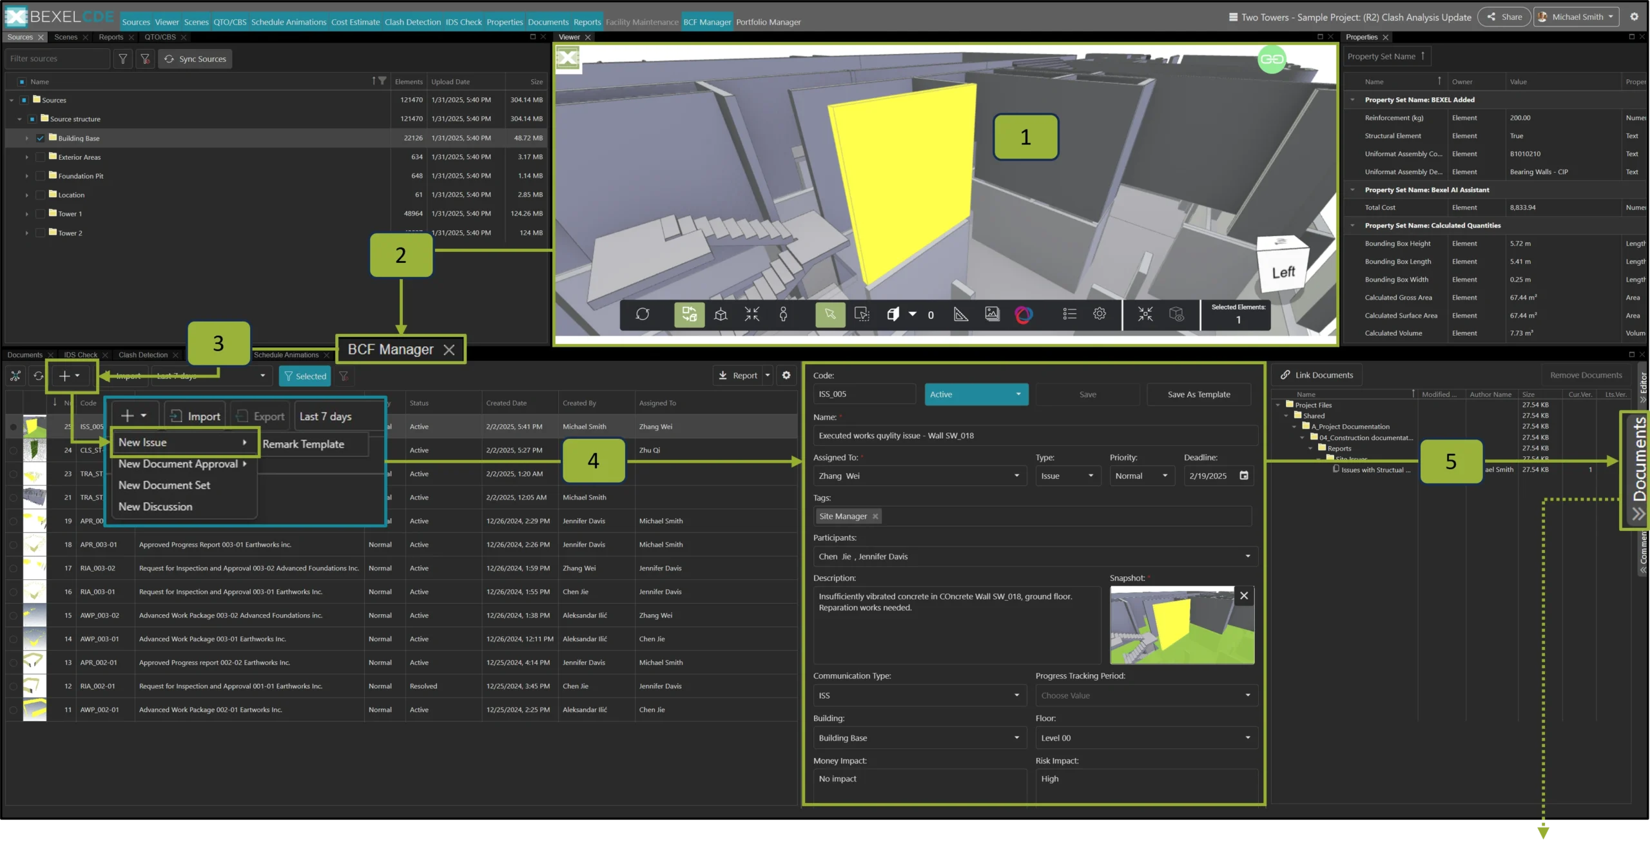
Task: Open the Type dropdown showing Issue
Action: 1067,476
